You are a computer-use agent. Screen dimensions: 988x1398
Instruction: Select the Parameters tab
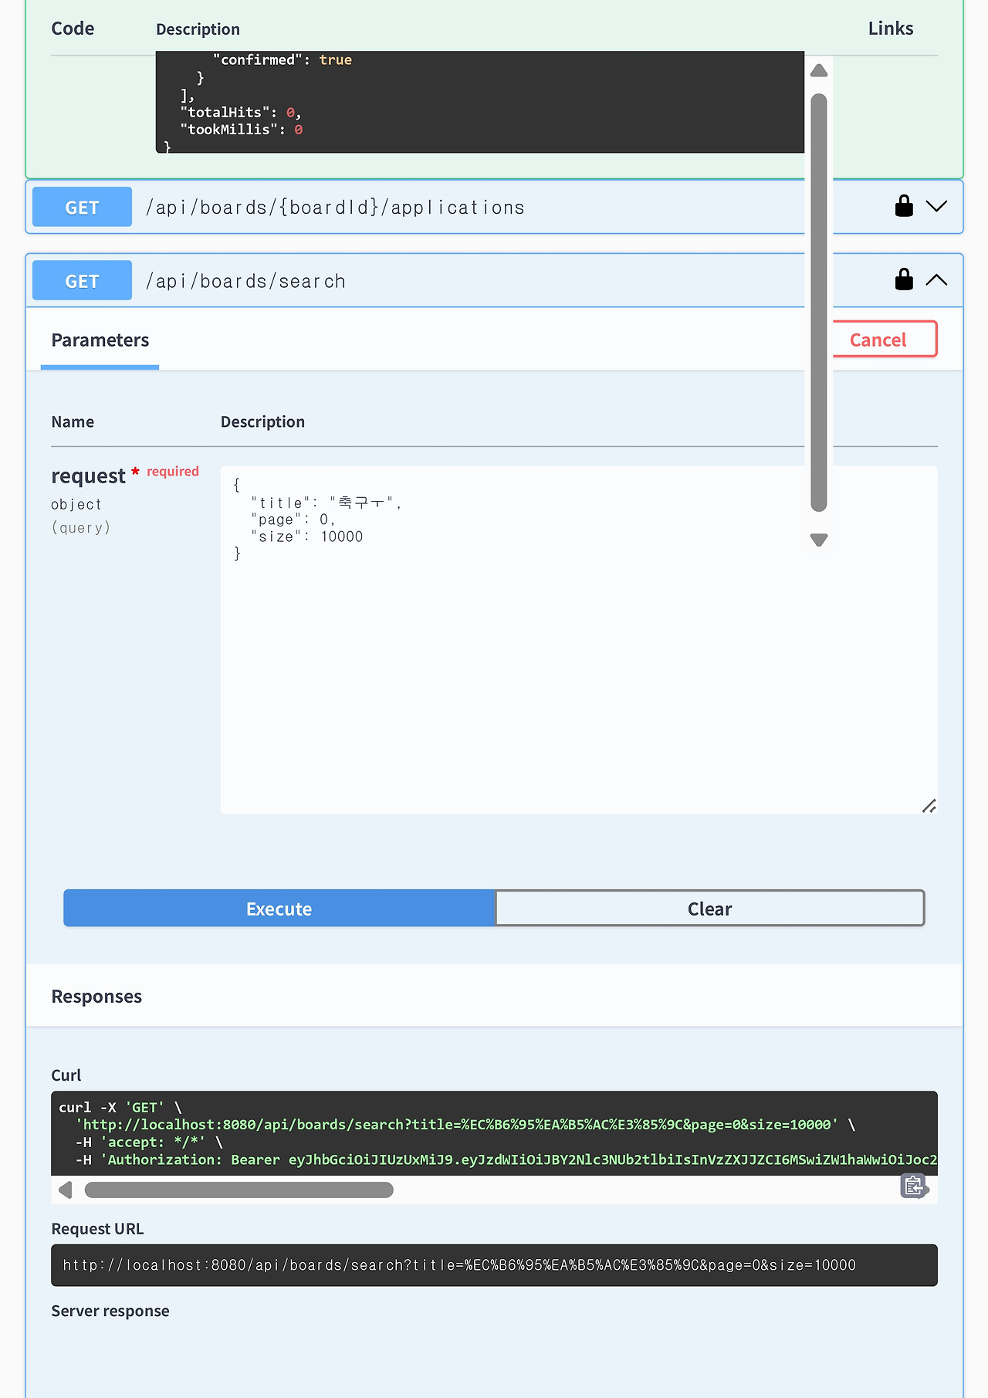[x=100, y=340]
